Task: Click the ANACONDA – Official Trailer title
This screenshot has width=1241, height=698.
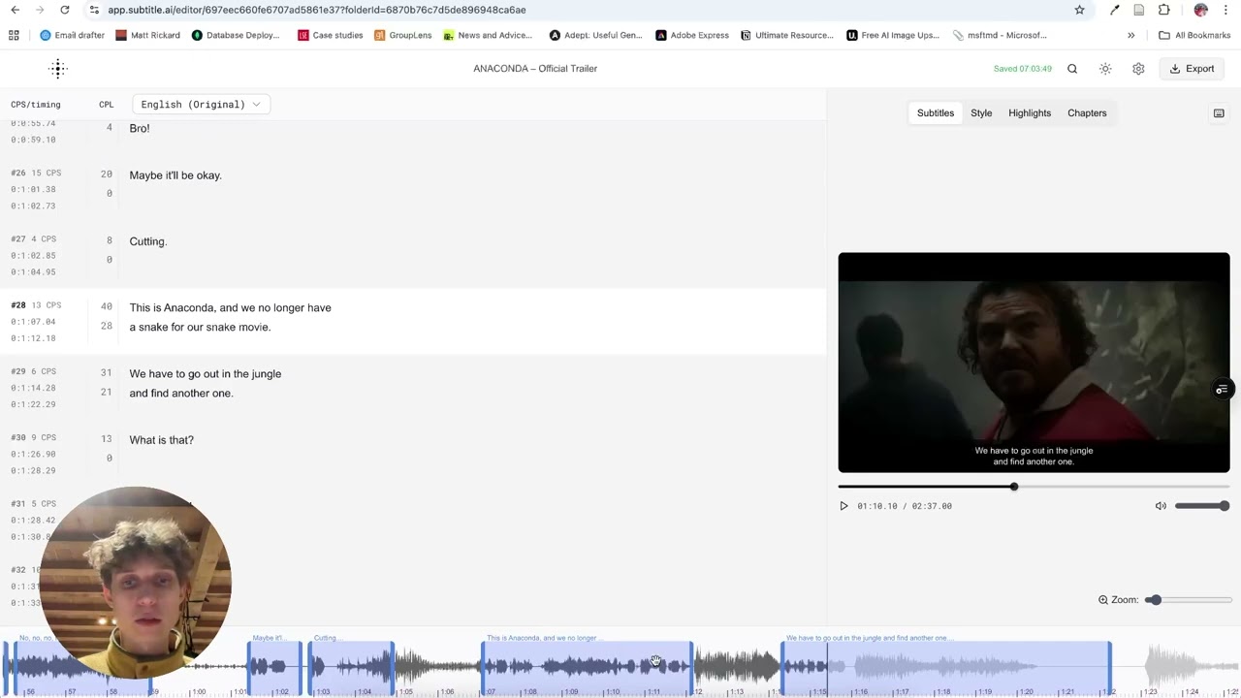Action: [535, 69]
